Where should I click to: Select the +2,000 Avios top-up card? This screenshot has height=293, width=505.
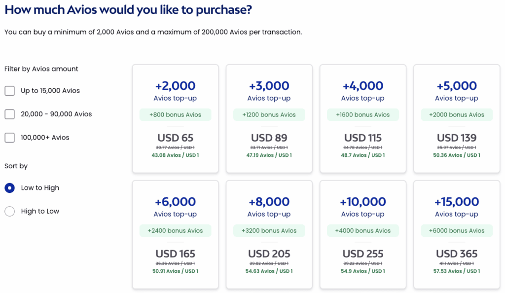tap(175, 91)
